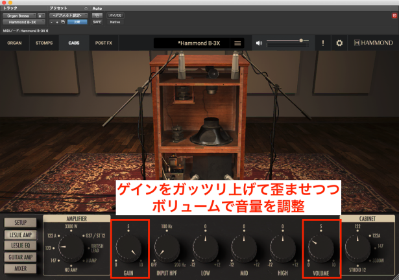Click the exclamation alert icon
399x280 pixels.
tap(323, 43)
